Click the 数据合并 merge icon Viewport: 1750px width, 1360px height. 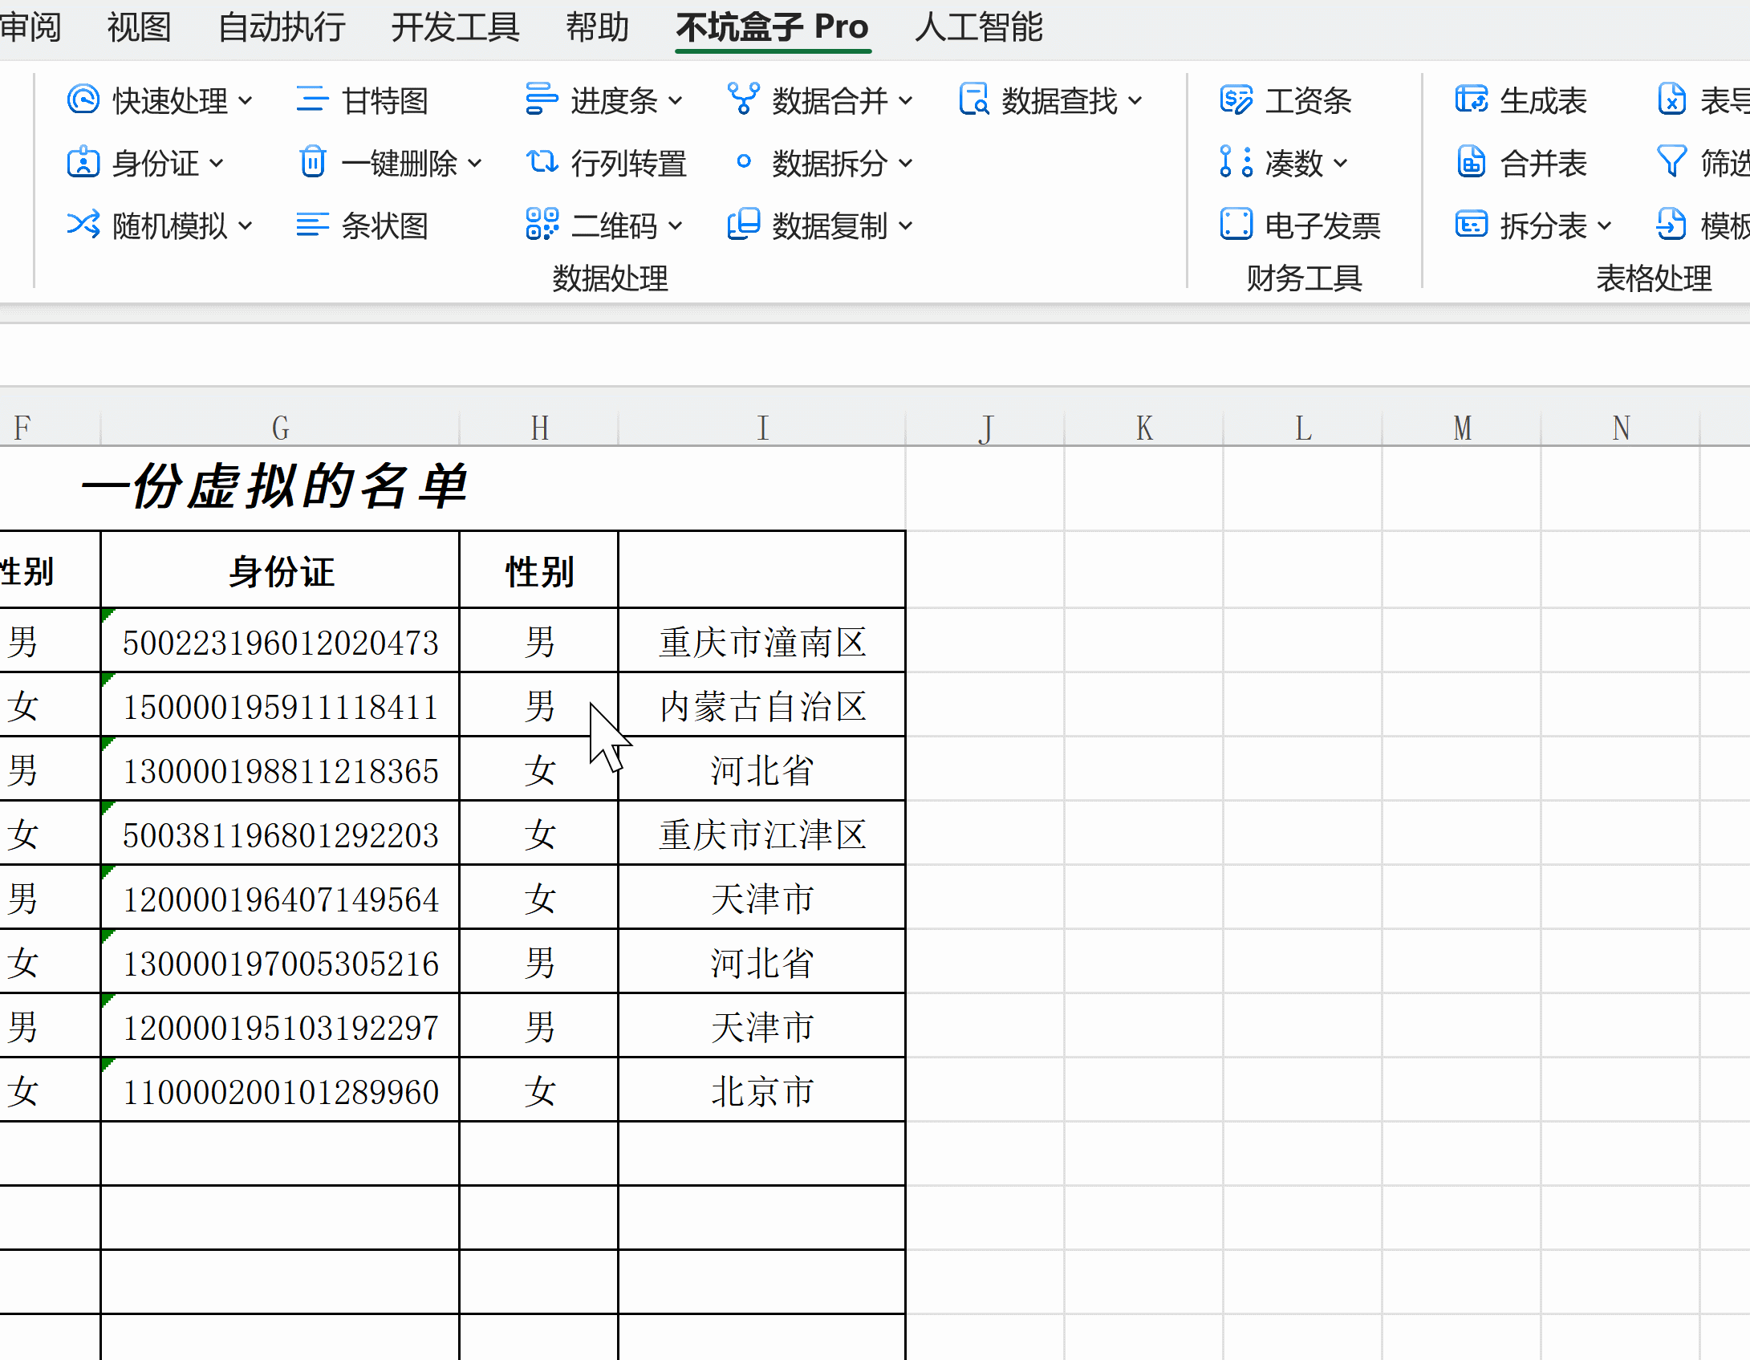click(743, 100)
